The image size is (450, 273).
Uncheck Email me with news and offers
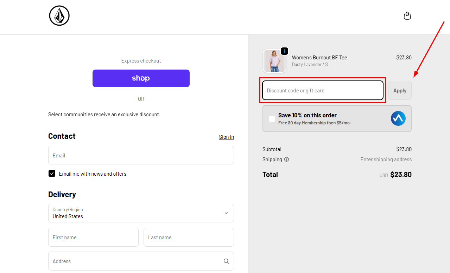click(52, 174)
